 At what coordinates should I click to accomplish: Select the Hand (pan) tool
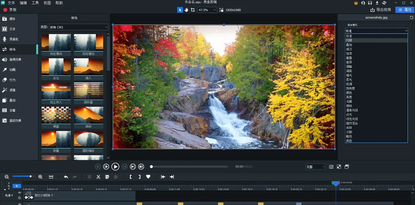point(187,9)
